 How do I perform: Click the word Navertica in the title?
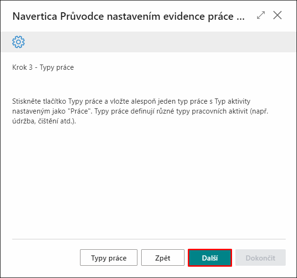coord(35,16)
